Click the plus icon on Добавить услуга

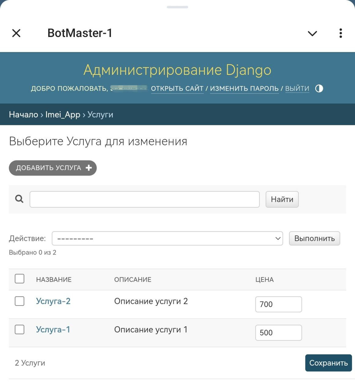(x=89, y=168)
